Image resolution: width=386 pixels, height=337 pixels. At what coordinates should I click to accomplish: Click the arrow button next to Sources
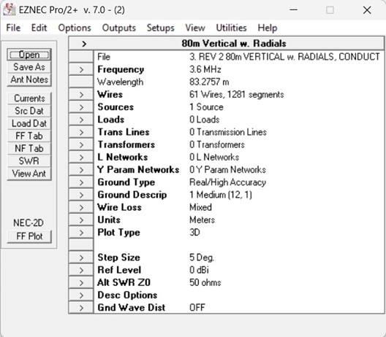81,107
